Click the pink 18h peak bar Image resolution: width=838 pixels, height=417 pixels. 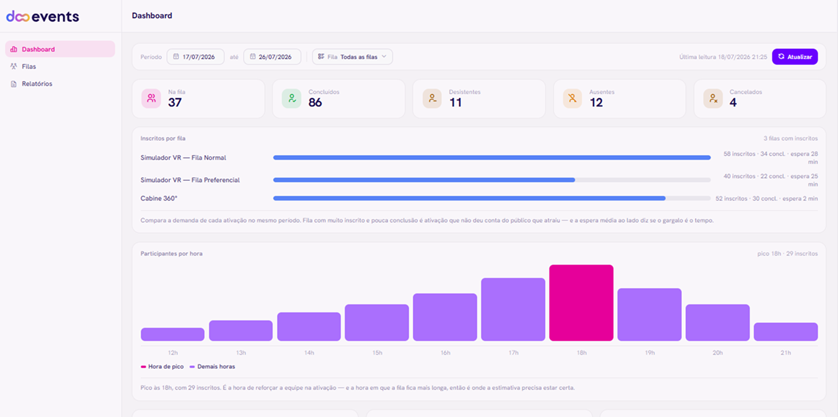coord(581,303)
